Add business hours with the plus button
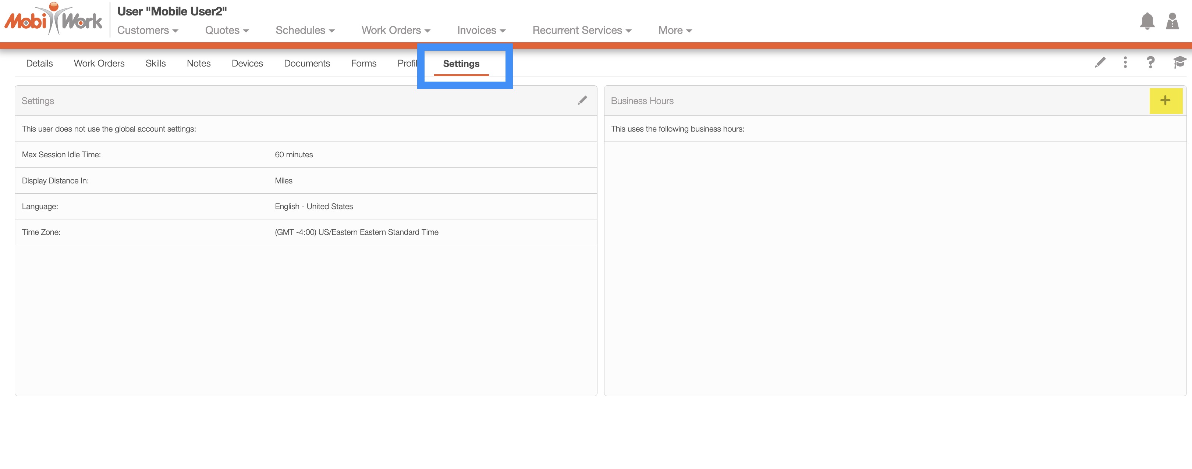Image resolution: width=1192 pixels, height=469 pixels. [x=1165, y=100]
